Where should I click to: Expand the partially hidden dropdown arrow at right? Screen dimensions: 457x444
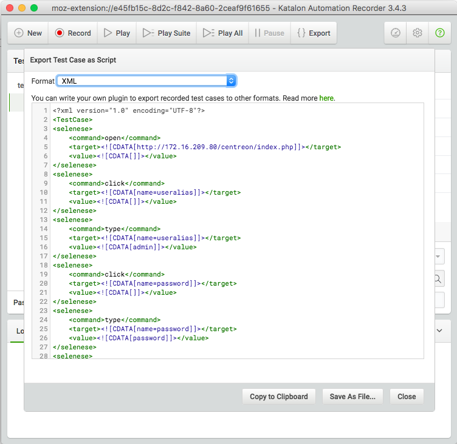pyautogui.click(x=439, y=257)
